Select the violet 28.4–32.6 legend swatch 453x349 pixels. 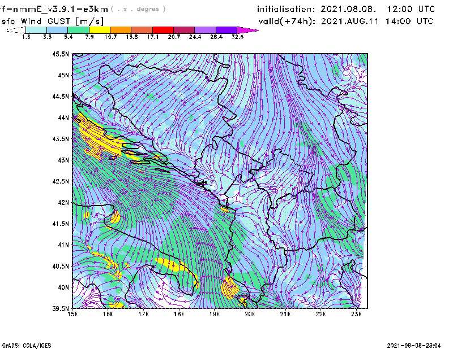pos(226,30)
